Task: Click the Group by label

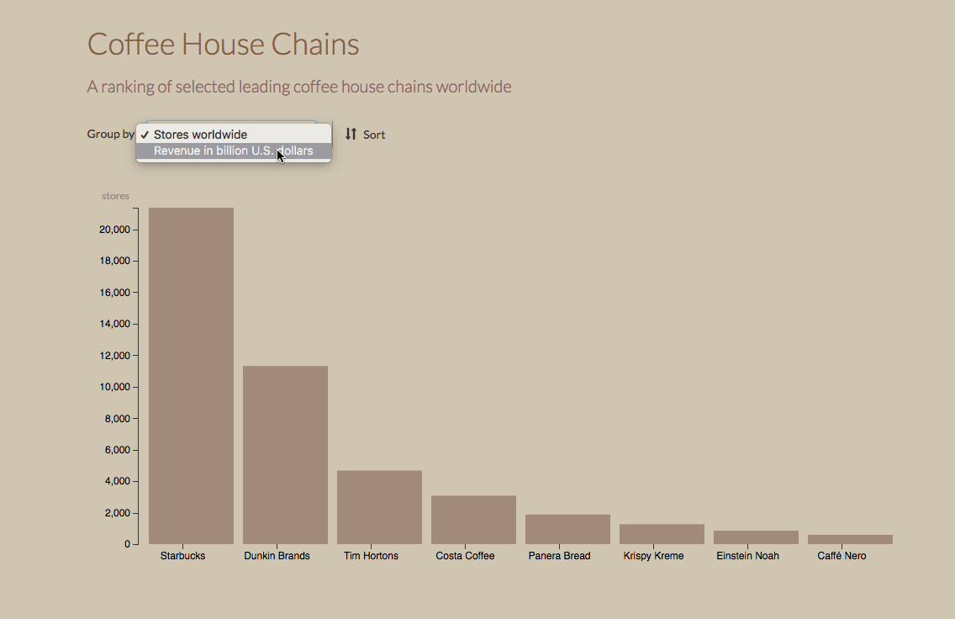Action: (x=111, y=134)
